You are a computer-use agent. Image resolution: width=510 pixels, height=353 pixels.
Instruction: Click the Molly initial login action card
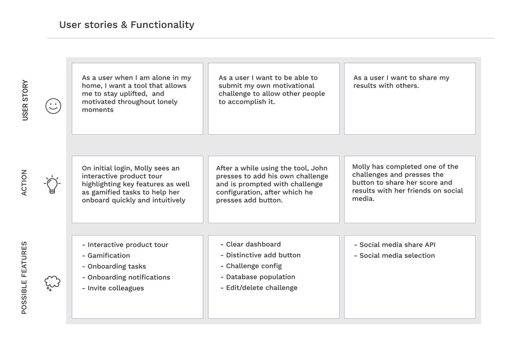(x=137, y=190)
